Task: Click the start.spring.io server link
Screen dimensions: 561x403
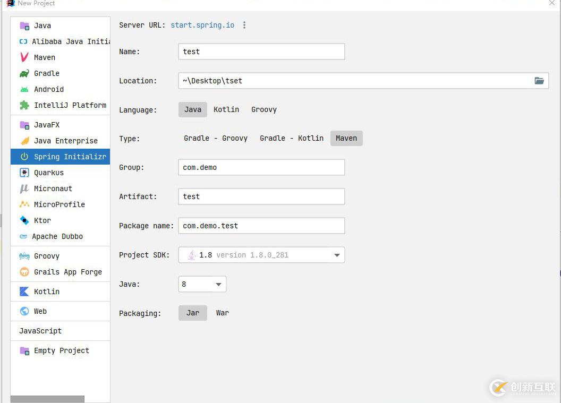Action: tap(202, 25)
